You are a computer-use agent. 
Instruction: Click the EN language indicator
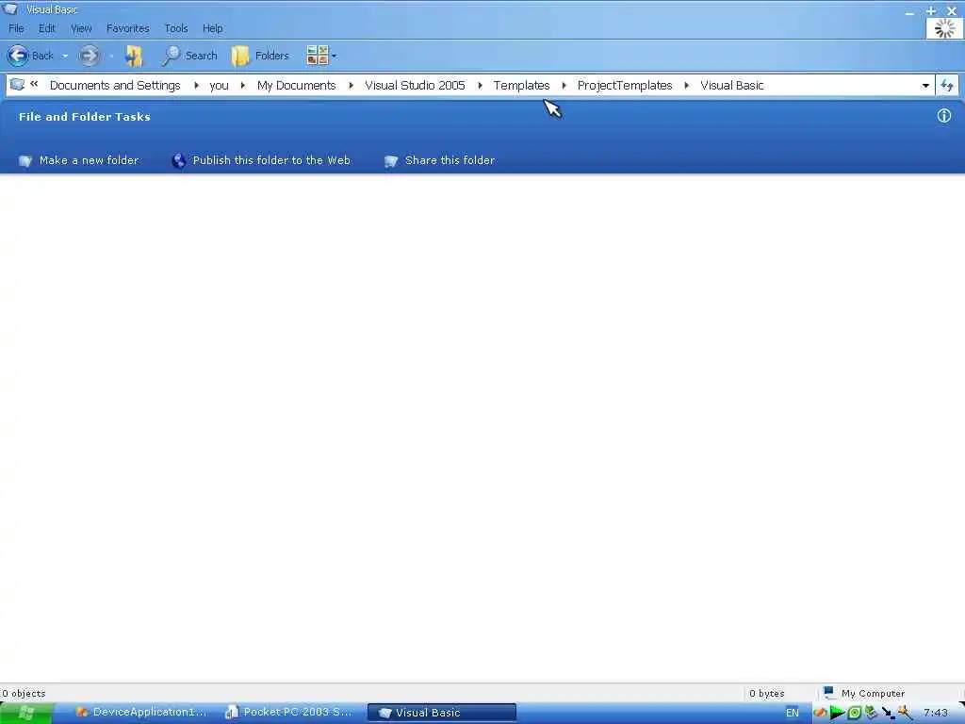[792, 713]
